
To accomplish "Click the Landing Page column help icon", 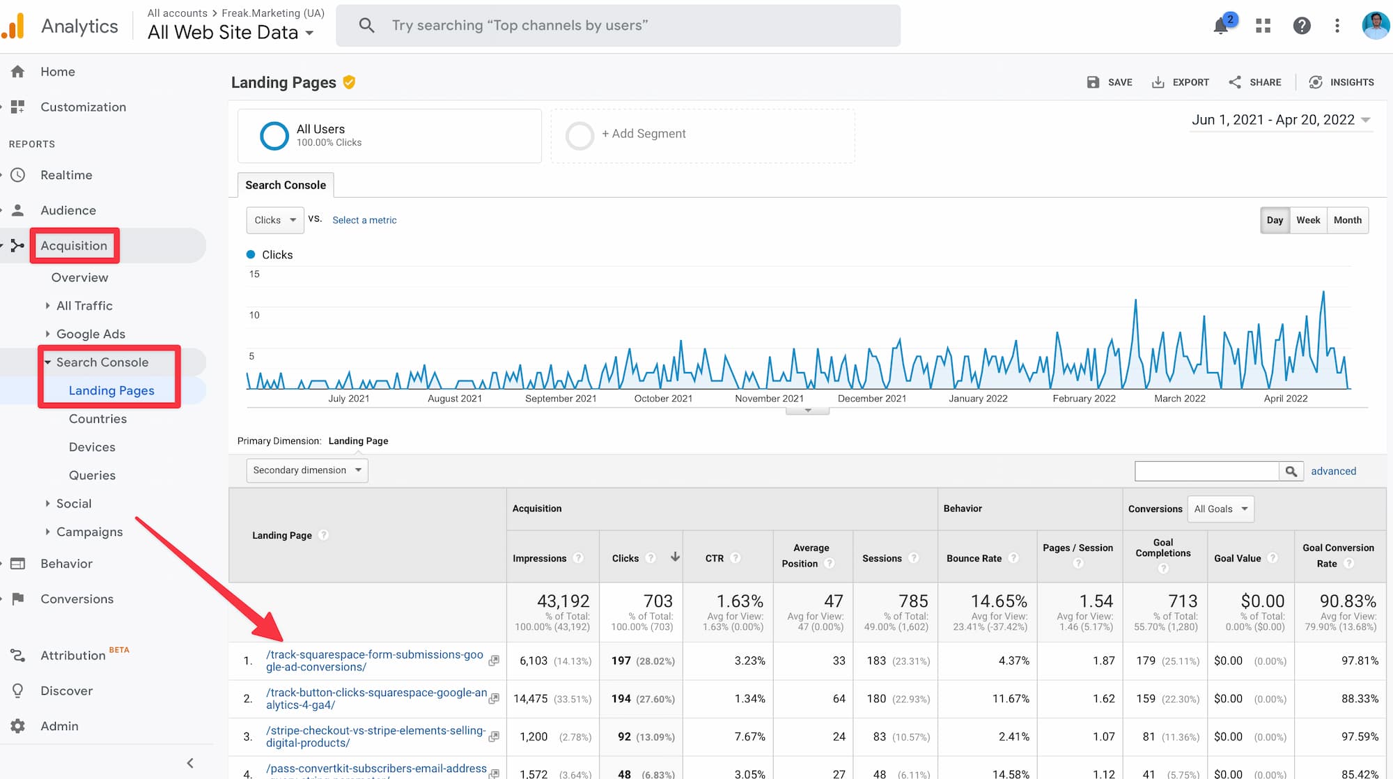I will click(323, 535).
